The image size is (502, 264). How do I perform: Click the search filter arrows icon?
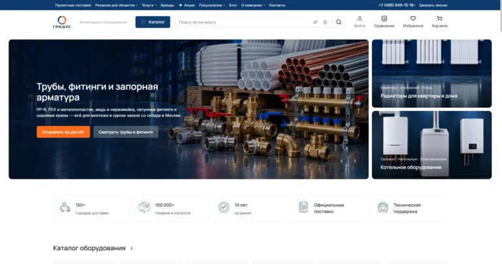[x=315, y=22]
